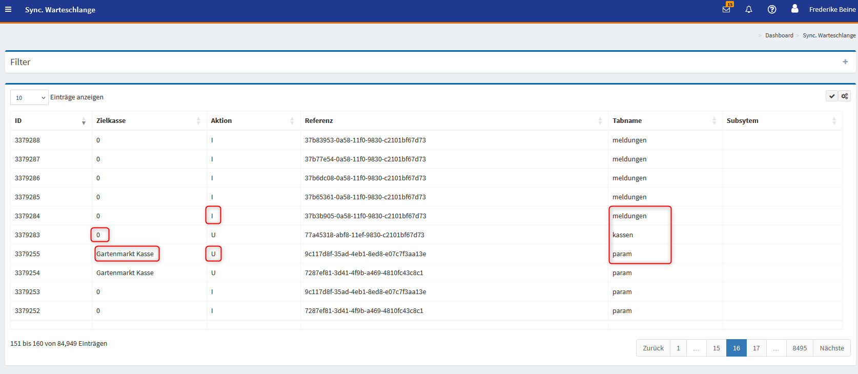Open the table settings gears icon
The width and height of the screenshot is (858, 374).
tap(845, 96)
